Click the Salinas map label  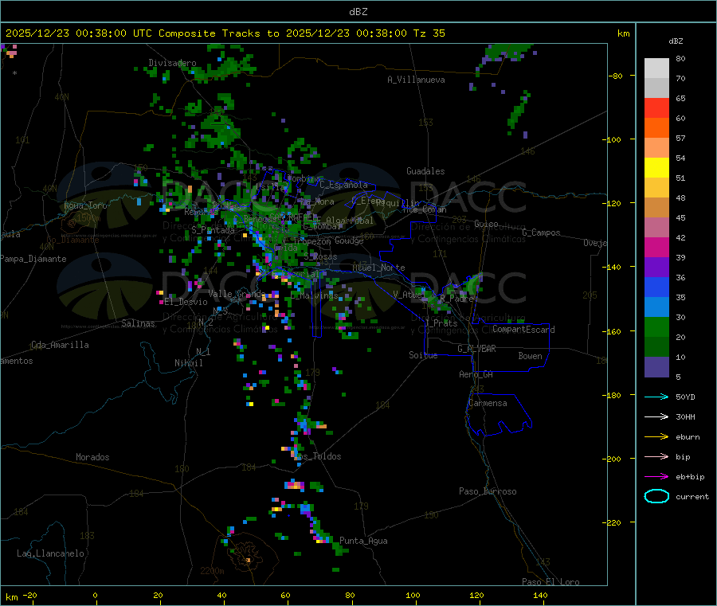138,323
